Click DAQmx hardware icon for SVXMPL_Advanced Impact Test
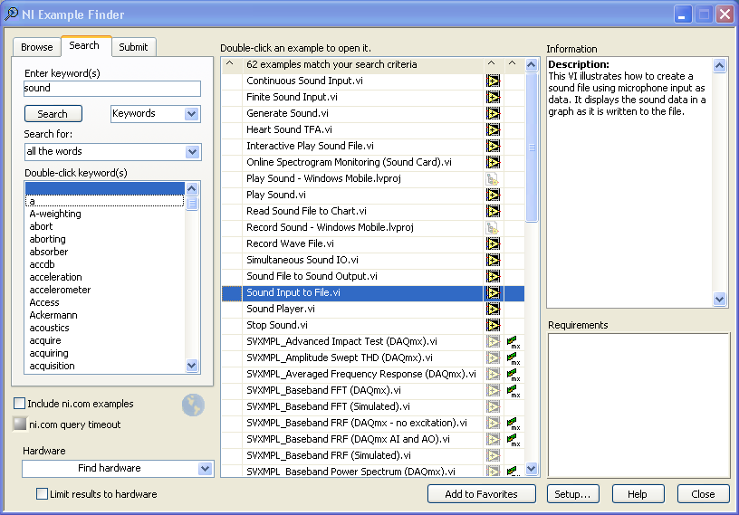739x515 pixels. [513, 341]
